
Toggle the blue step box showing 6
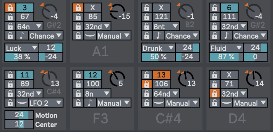(229, 8)
